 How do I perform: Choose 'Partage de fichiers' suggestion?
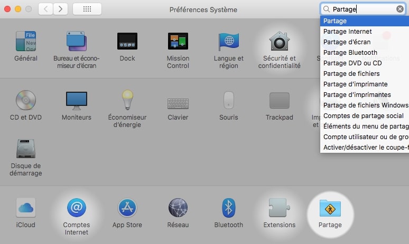[365, 74]
